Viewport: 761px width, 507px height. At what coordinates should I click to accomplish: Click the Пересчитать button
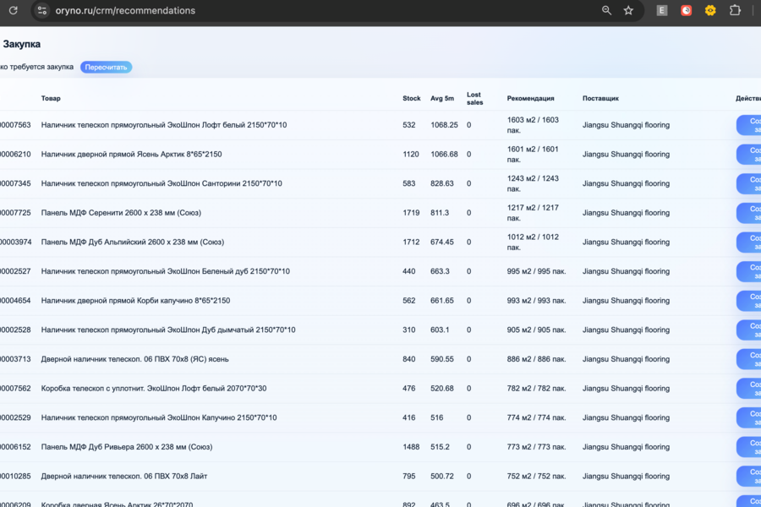pyautogui.click(x=106, y=67)
